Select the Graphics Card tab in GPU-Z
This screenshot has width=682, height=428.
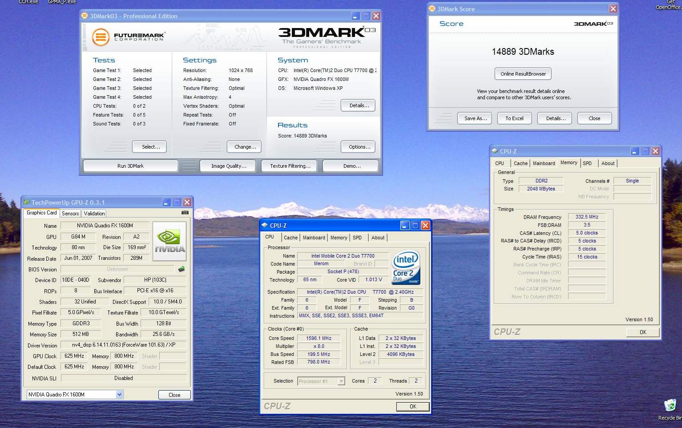coord(41,213)
